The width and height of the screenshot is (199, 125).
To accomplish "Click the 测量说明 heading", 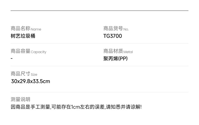I will [20, 99].
